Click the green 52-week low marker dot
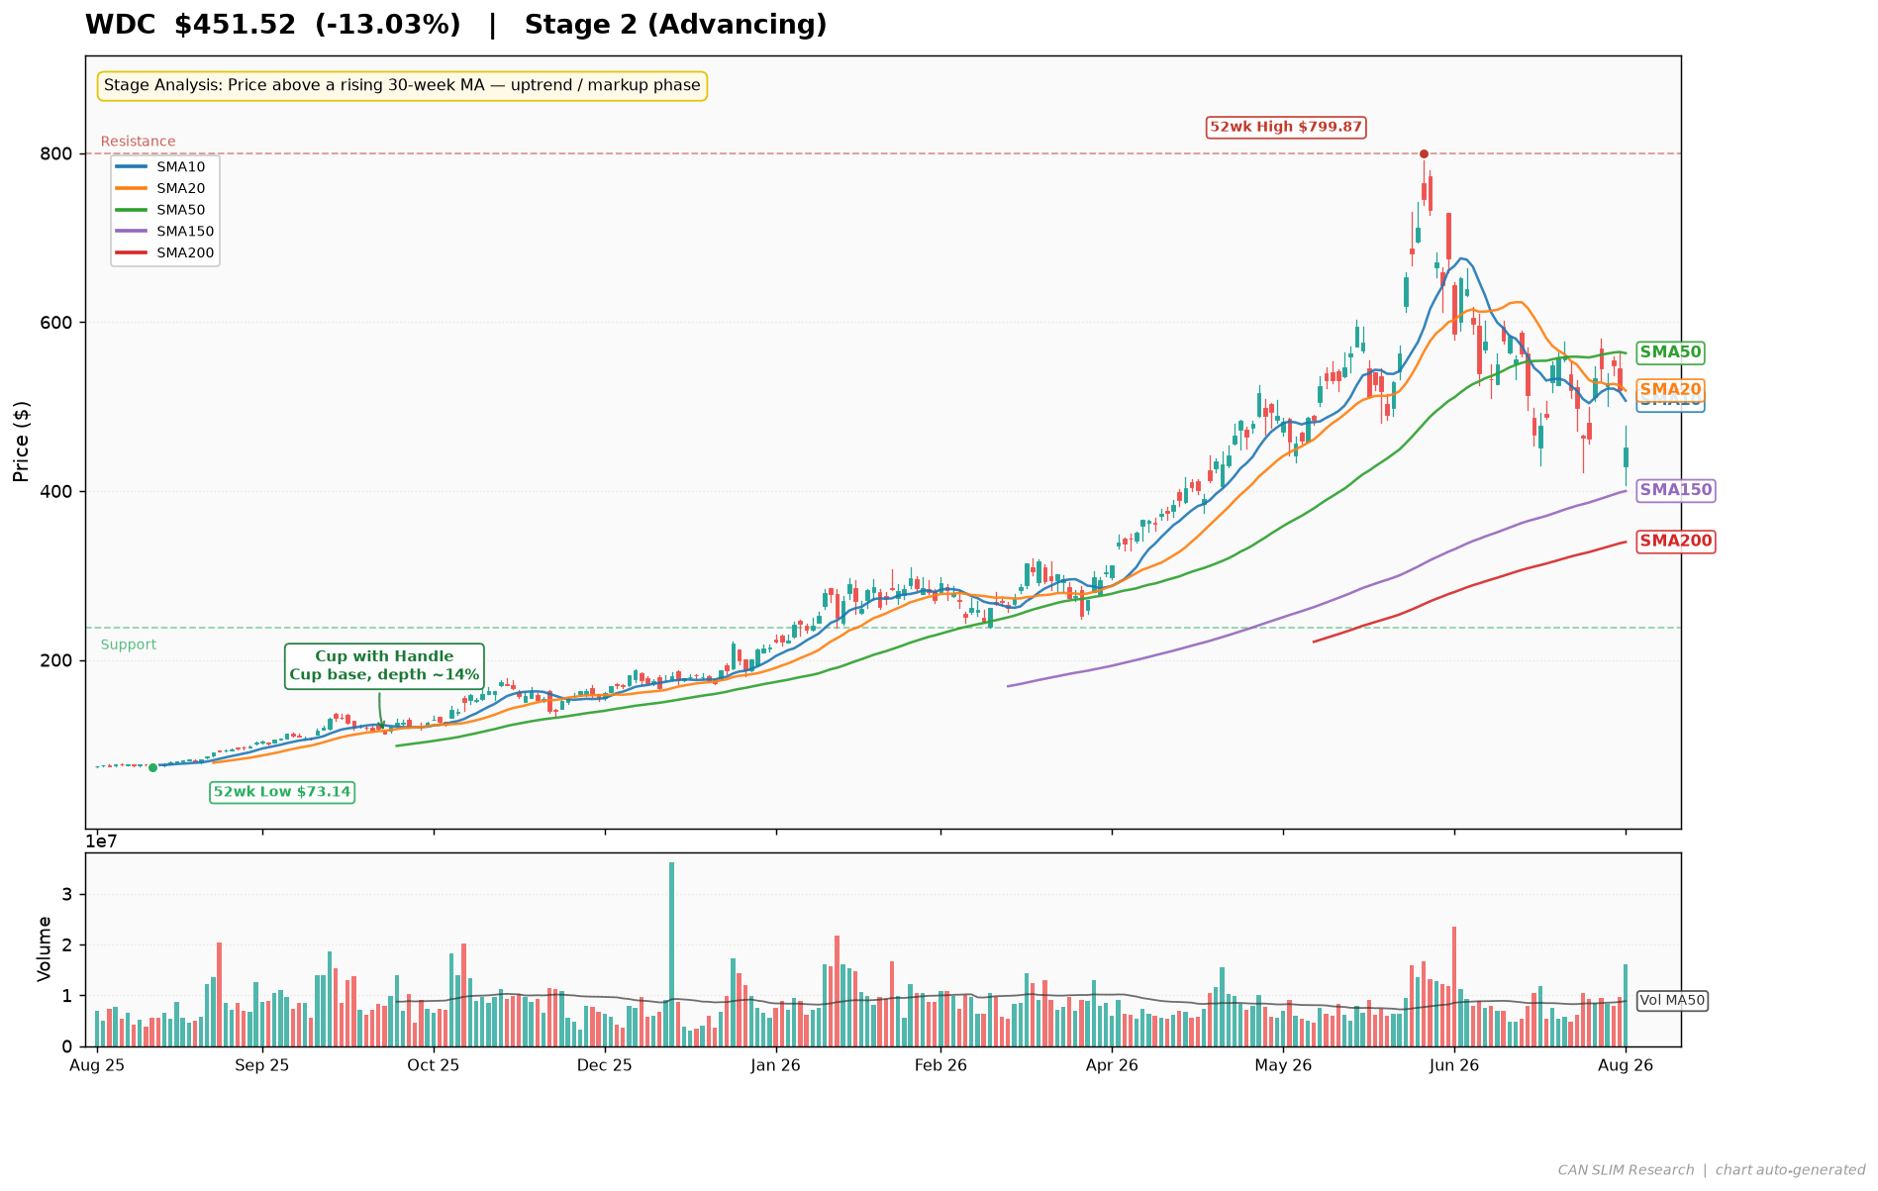Image resolution: width=1878 pixels, height=1191 pixels. [152, 767]
